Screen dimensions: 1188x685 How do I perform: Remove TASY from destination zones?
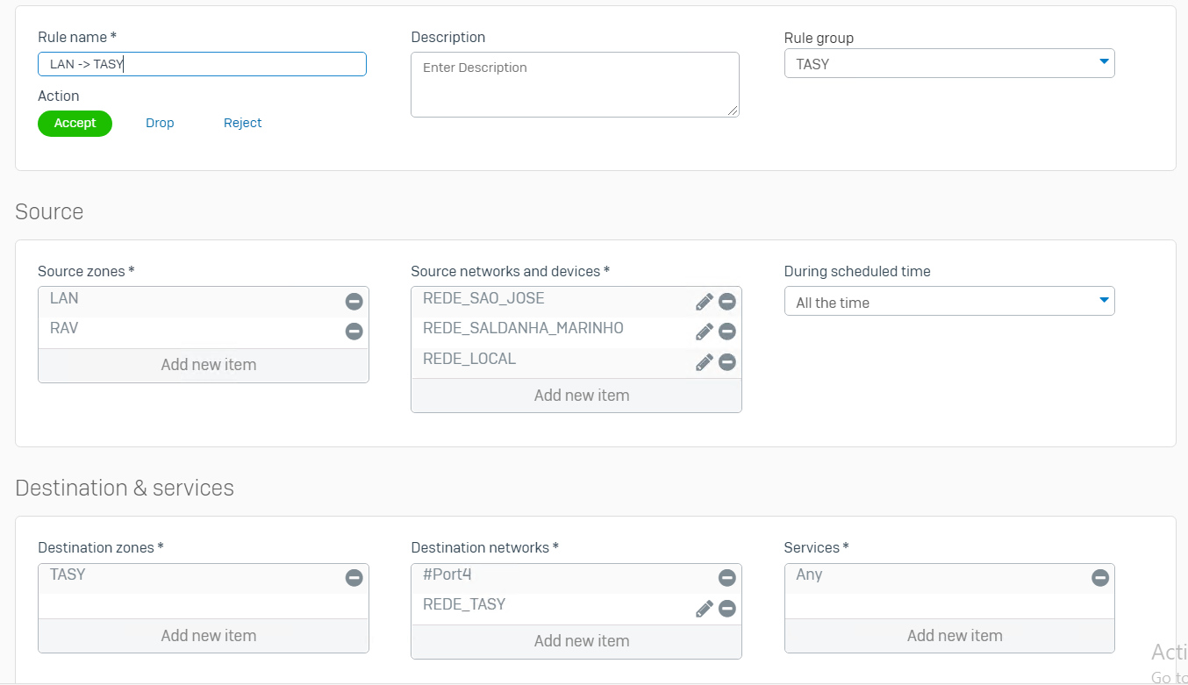click(x=354, y=578)
